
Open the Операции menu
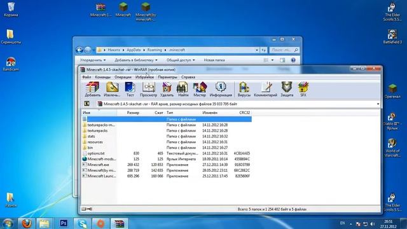pyautogui.click(x=123, y=77)
